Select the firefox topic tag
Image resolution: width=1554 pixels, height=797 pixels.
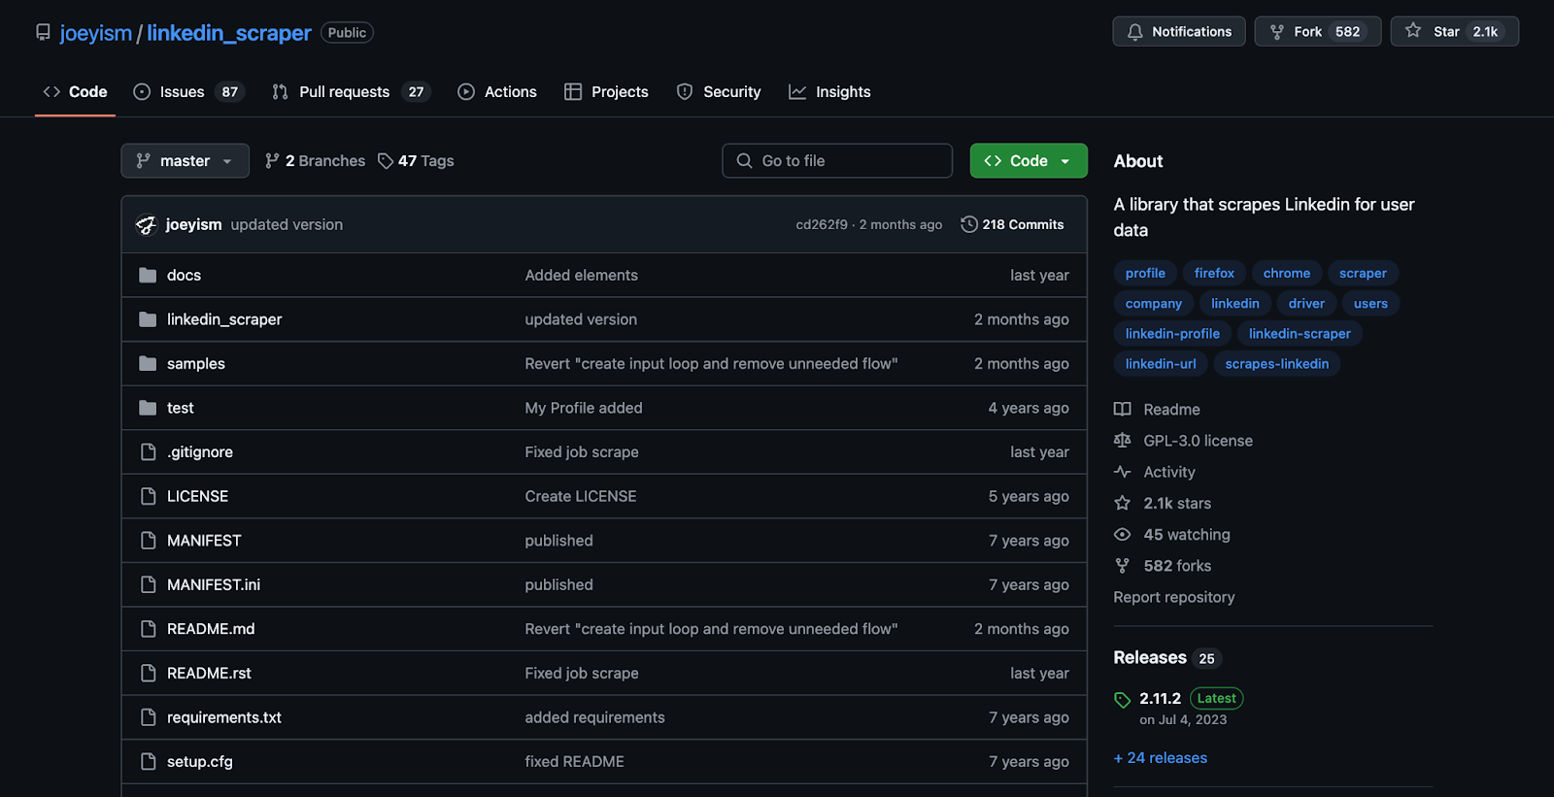[1214, 274]
